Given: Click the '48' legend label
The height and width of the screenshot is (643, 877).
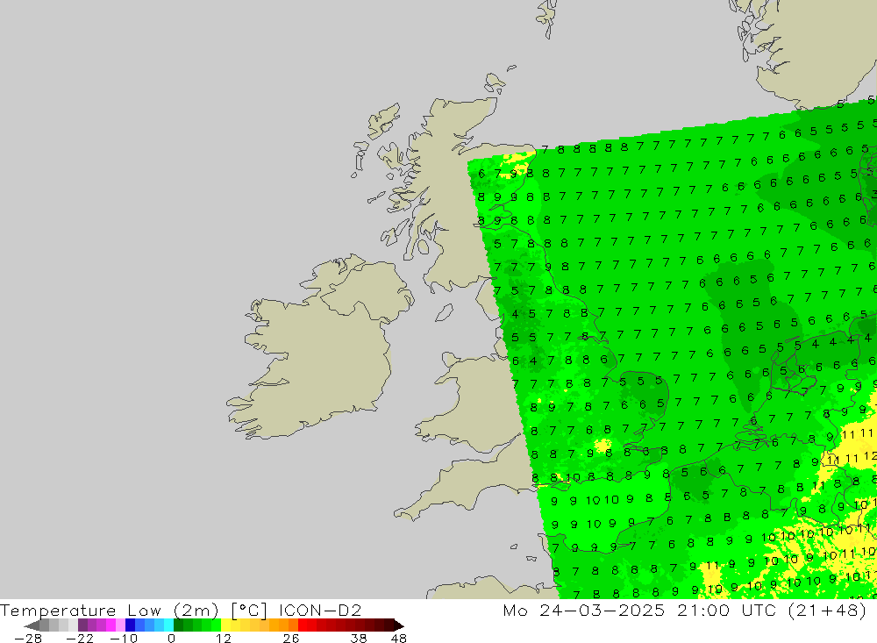Looking at the screenshot, I should (x=399, y=639).
